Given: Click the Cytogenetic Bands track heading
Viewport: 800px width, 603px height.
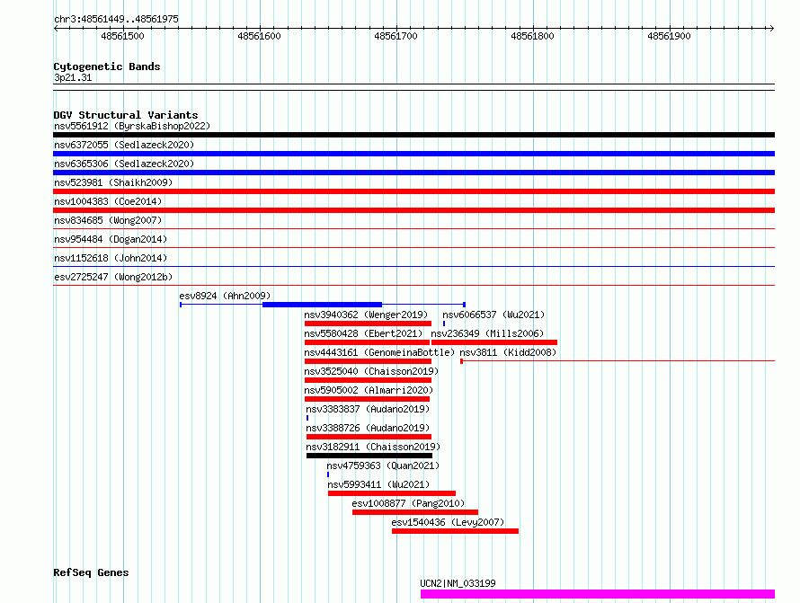Looking at the screenshot, I should click(107, 67).
